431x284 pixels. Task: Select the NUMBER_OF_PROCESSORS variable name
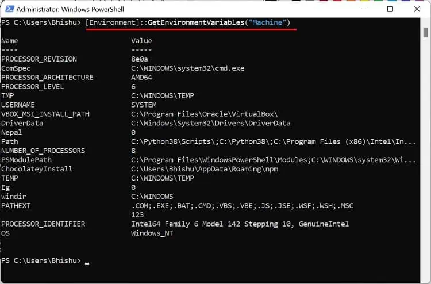coord(43,151)
